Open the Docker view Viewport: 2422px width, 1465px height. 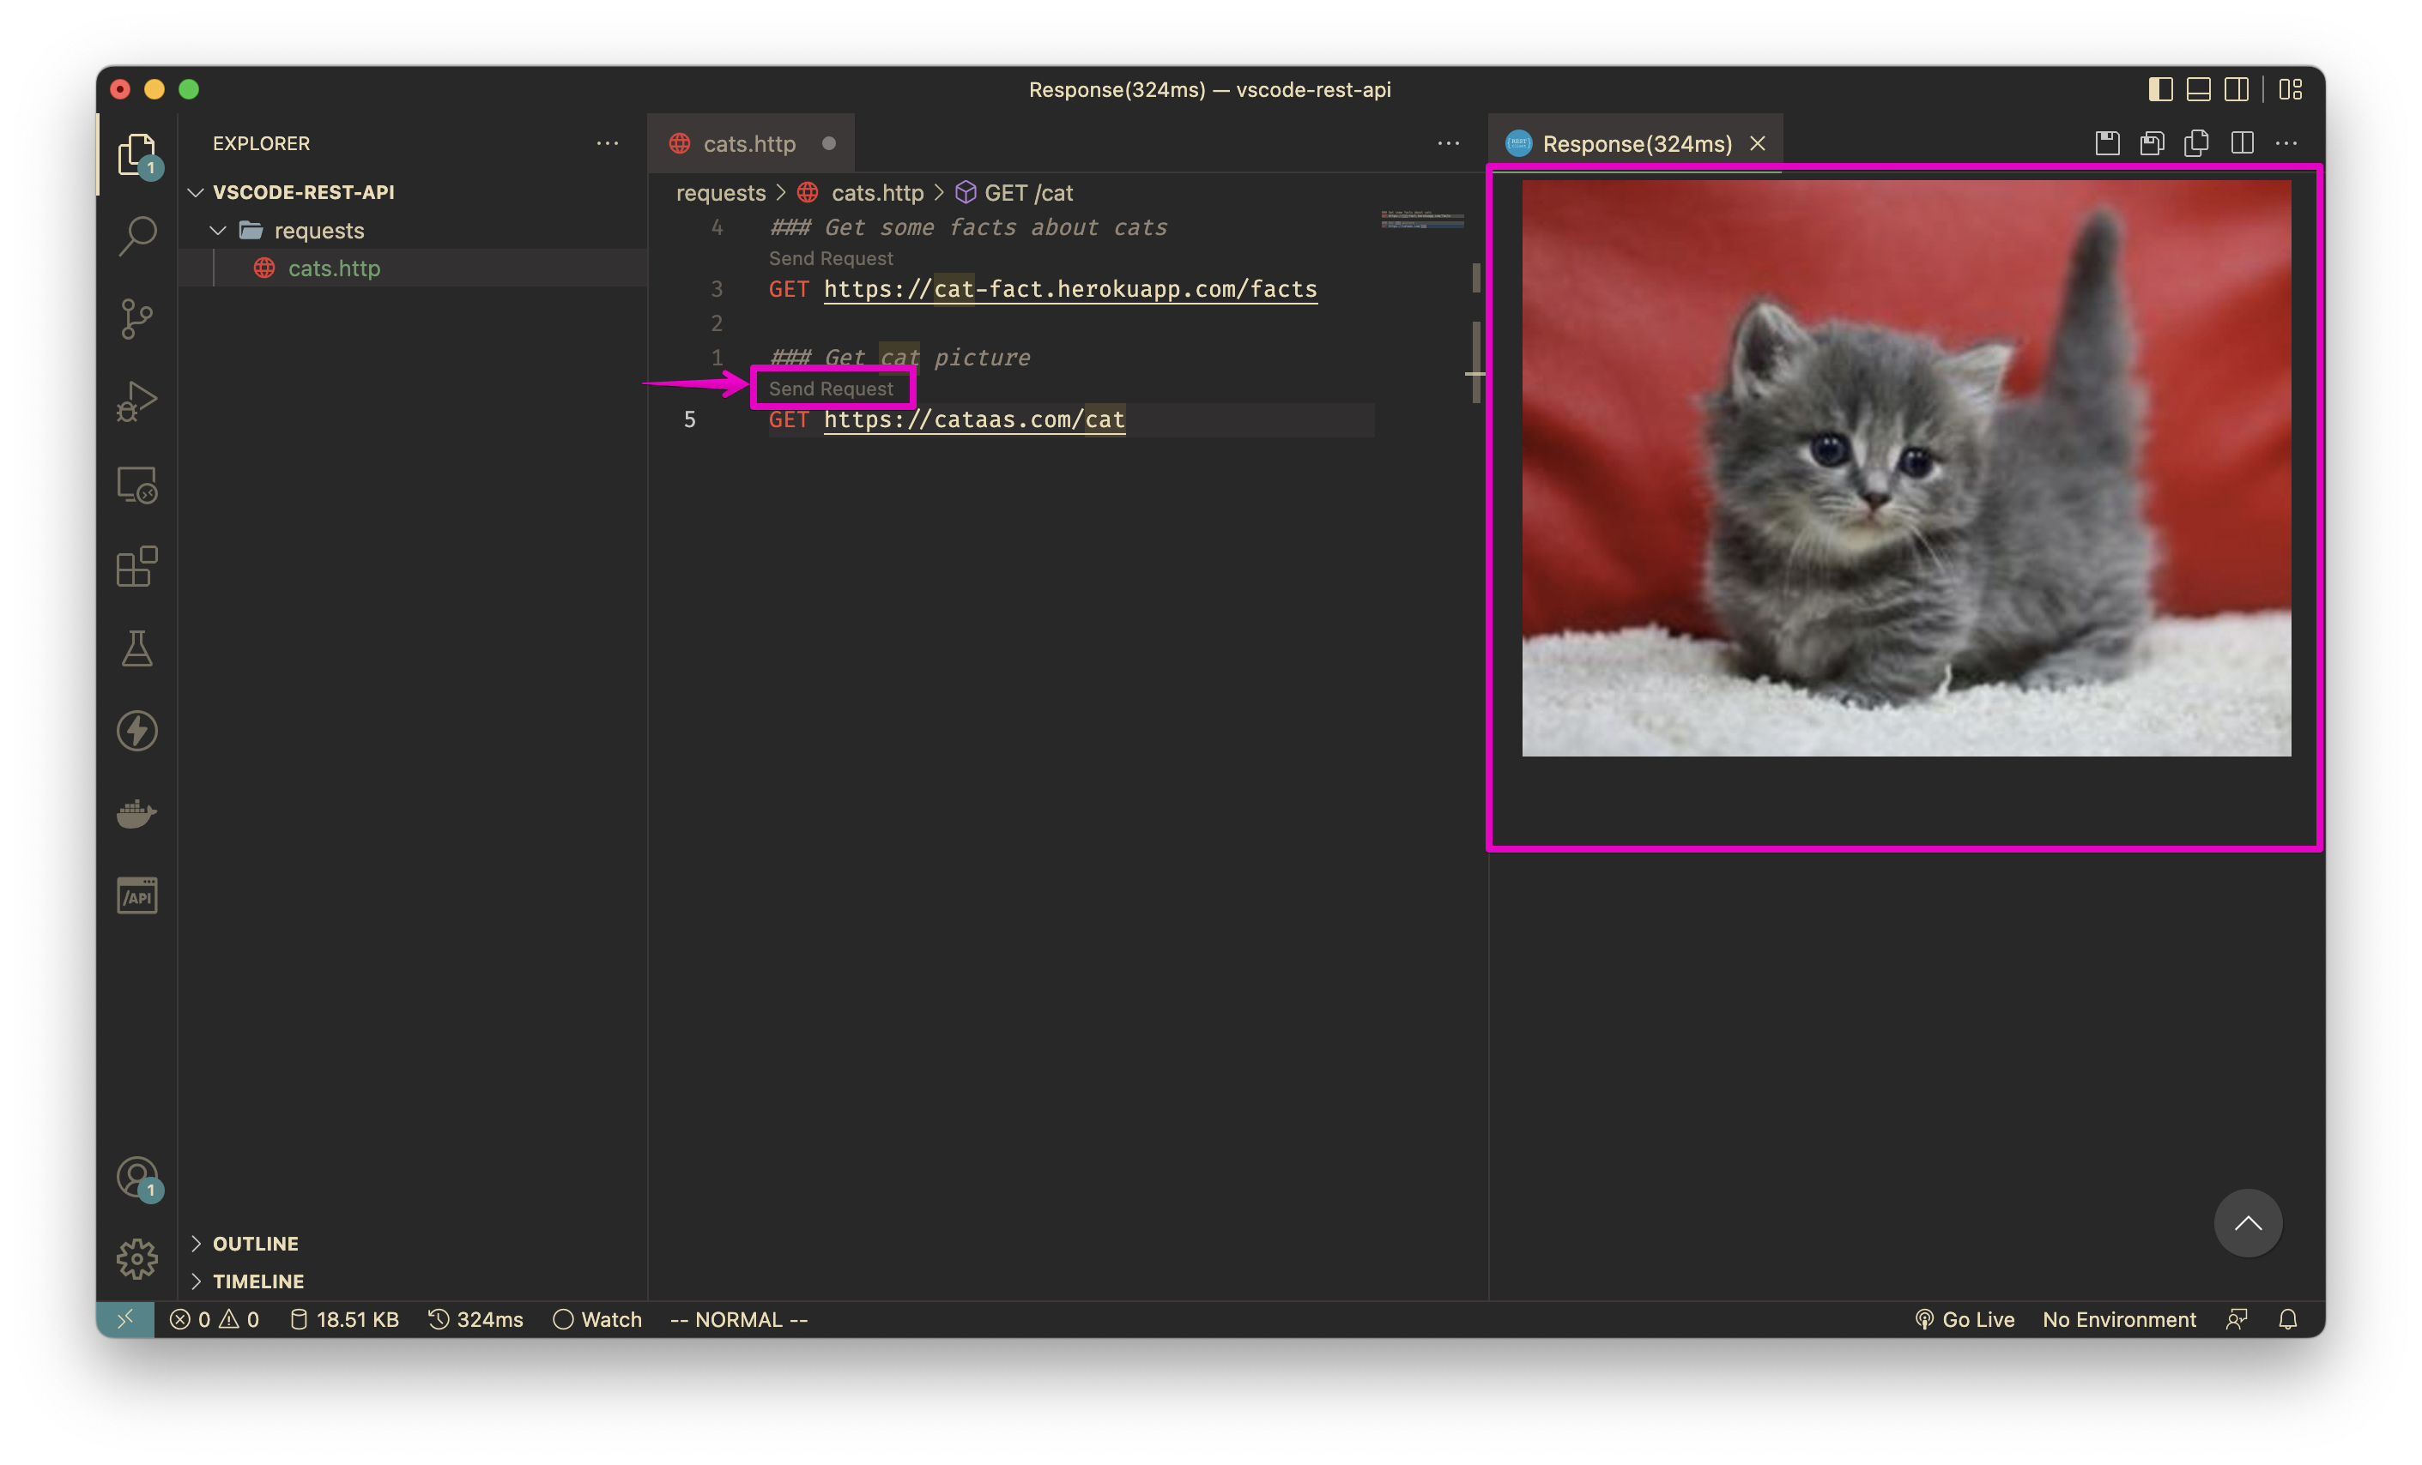(136, 814)
